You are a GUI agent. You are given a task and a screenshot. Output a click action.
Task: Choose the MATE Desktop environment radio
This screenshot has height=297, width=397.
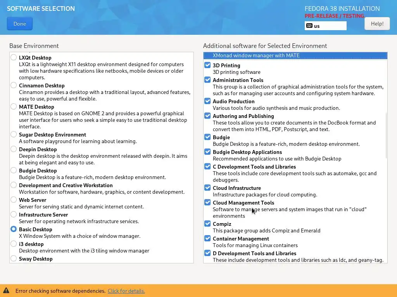(x=14, y=106)
